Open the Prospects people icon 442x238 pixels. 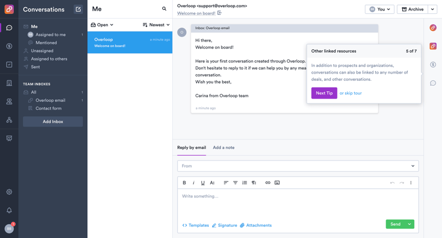(9, 101)
